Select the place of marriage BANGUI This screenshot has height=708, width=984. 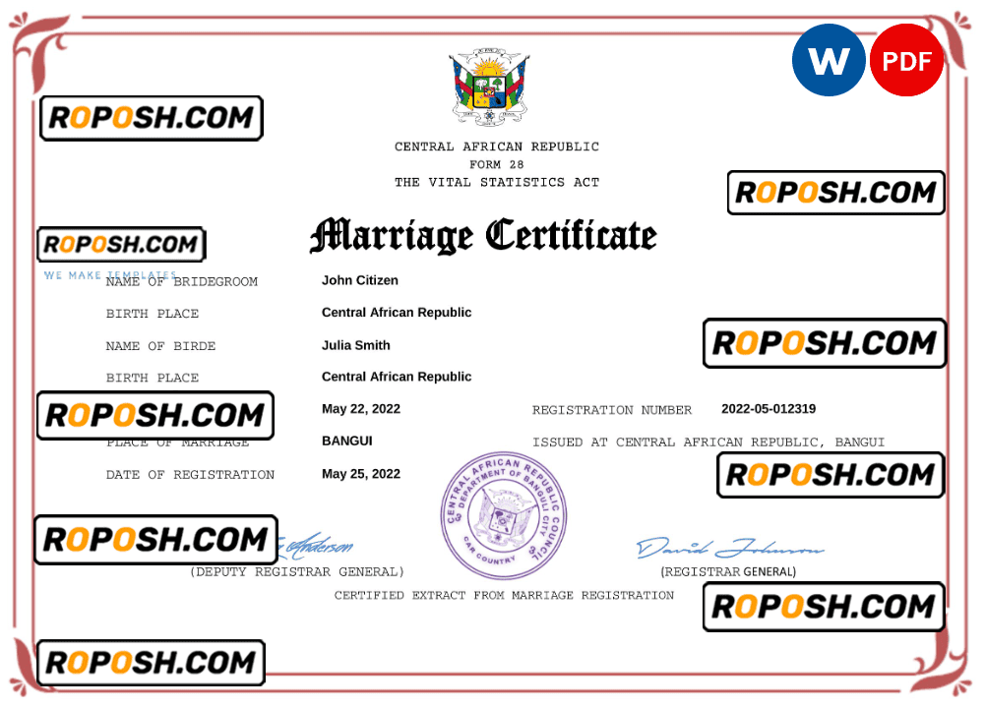347,442
